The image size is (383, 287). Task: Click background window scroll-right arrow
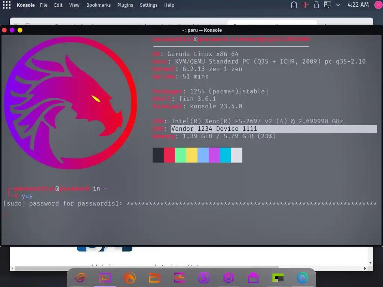pyautogui.click(x=365, y=268)
